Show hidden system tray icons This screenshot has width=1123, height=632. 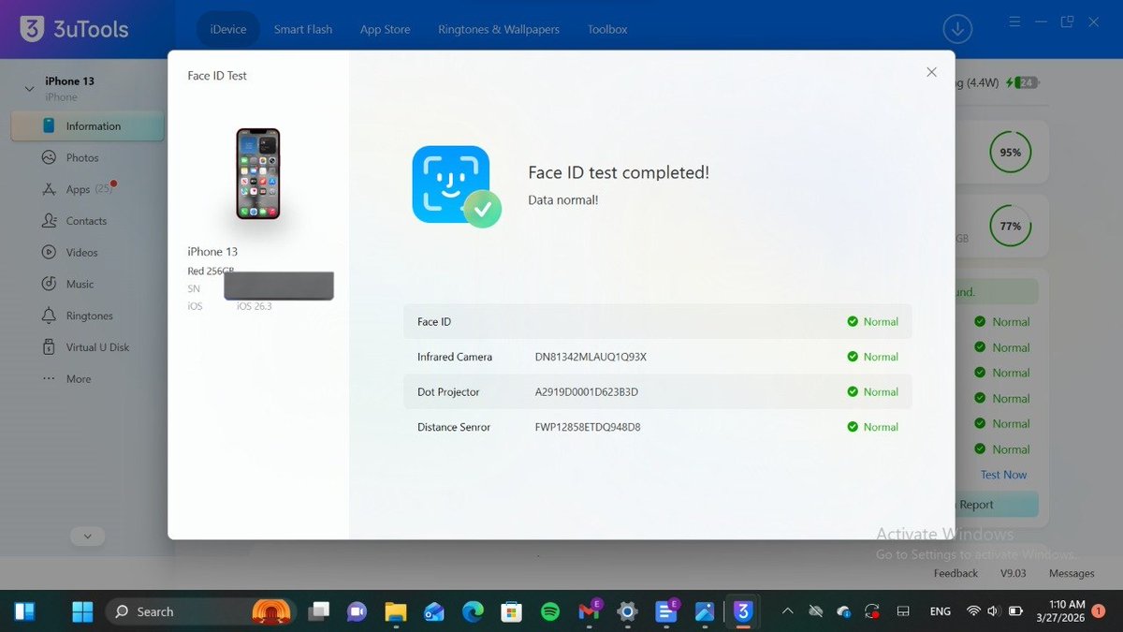(787, 611)
